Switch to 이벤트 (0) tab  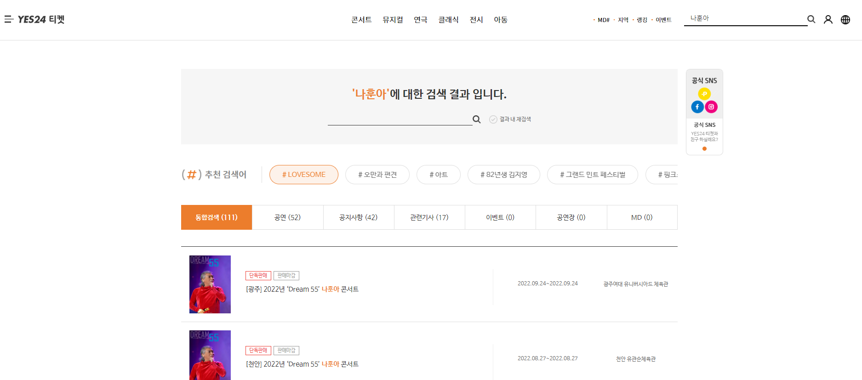(500, 217)
